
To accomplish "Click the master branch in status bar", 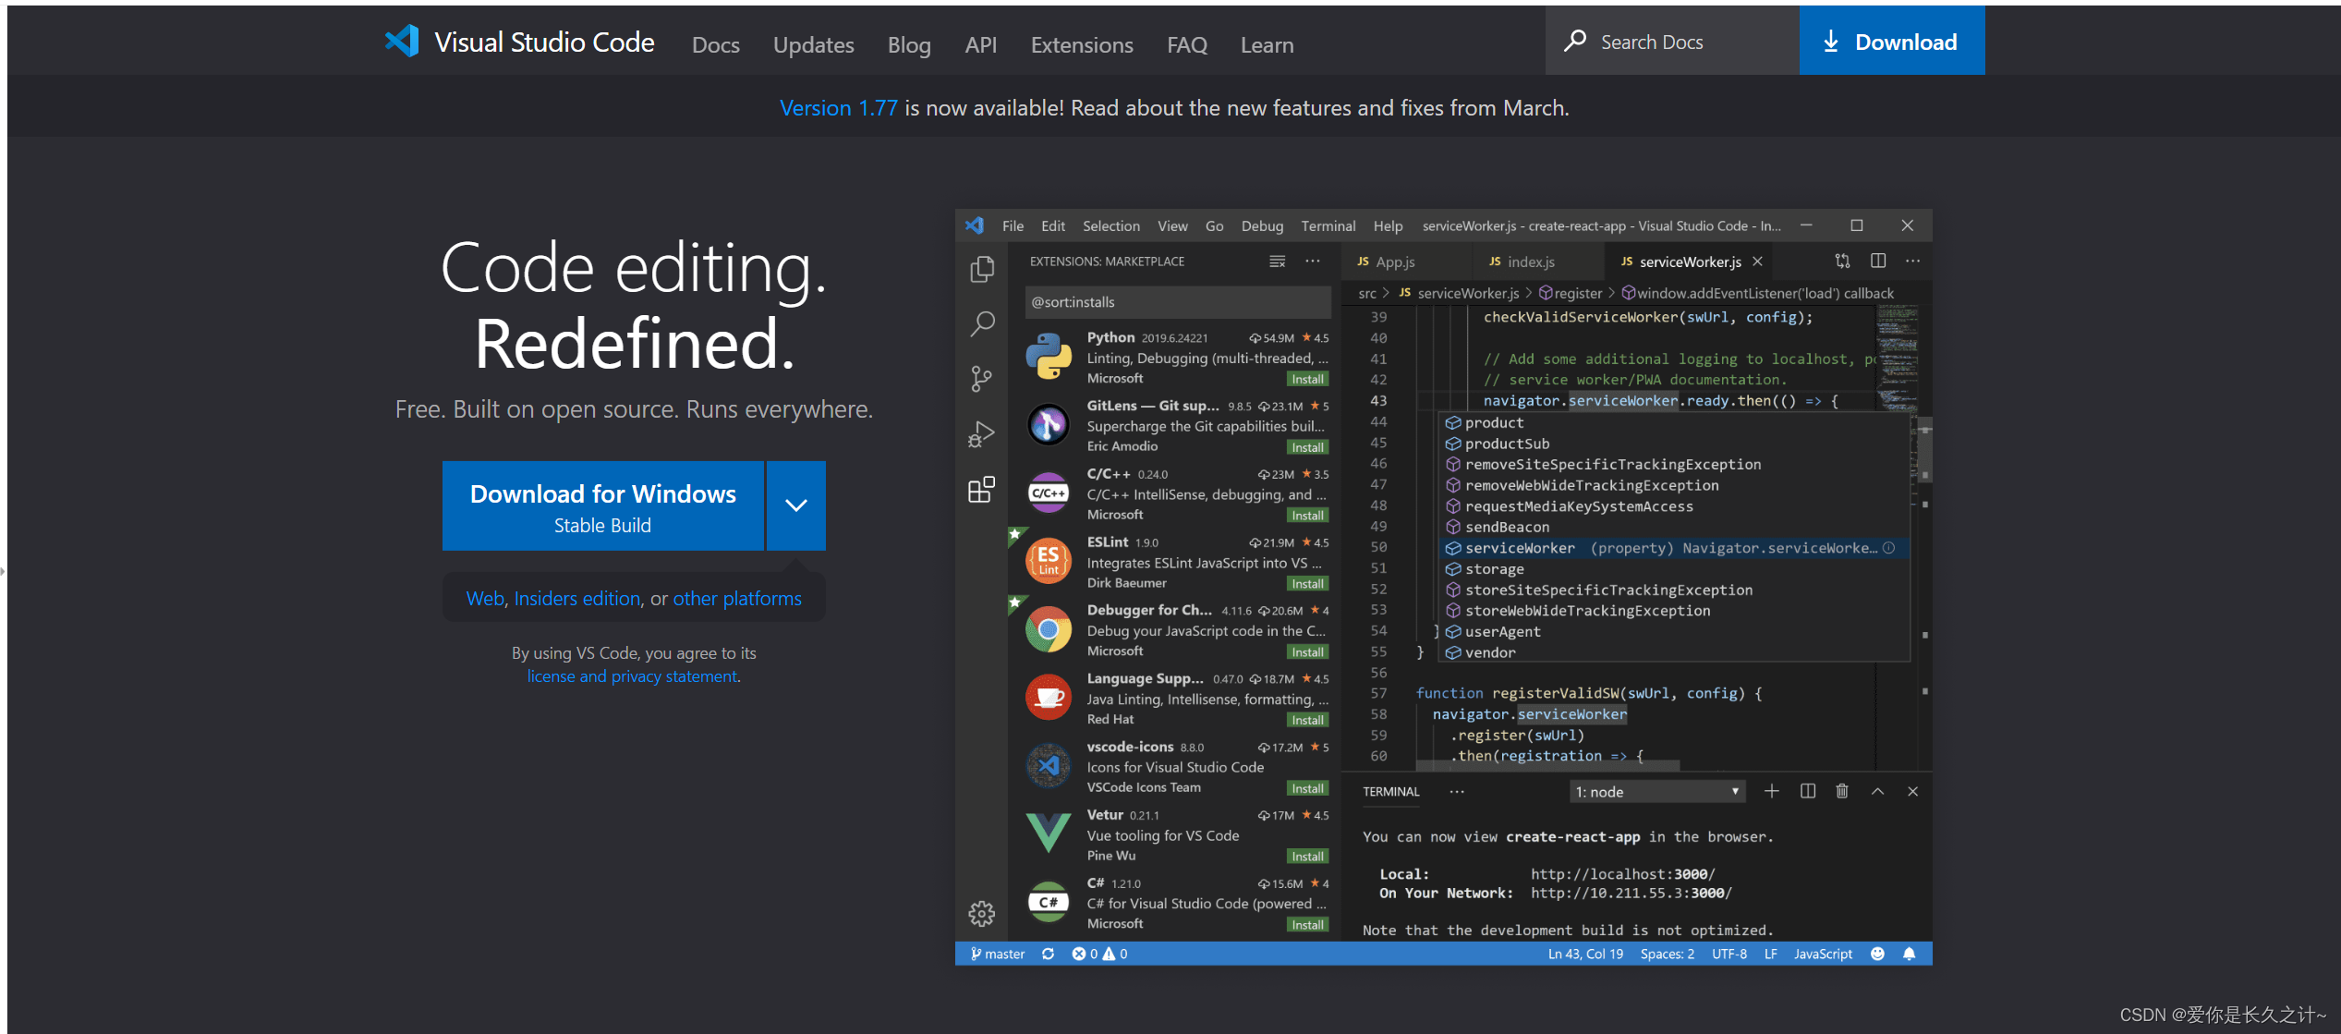I will pos(998,954).
